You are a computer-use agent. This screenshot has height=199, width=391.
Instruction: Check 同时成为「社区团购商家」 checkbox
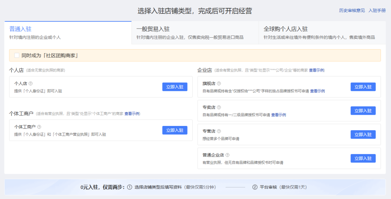17,55
